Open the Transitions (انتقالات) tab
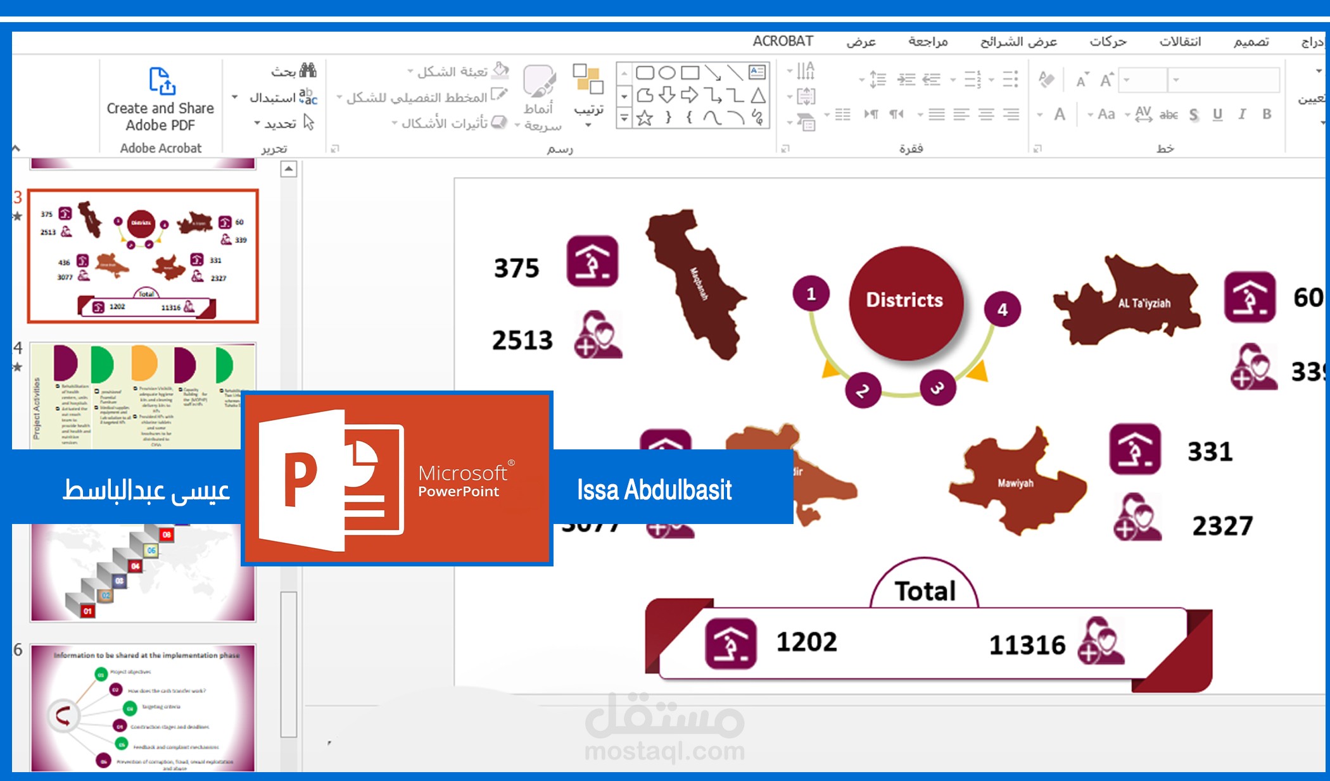Image resolution: width=1330 pixels, height=781 pixels. 1180,41
